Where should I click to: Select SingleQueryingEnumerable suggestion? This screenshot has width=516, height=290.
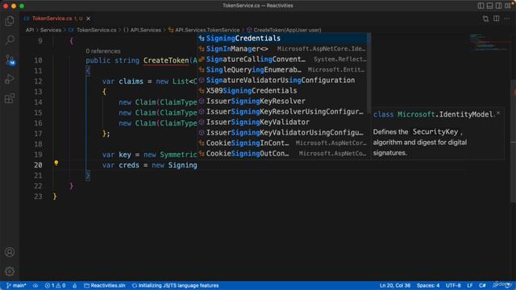(x=282, y=70)
